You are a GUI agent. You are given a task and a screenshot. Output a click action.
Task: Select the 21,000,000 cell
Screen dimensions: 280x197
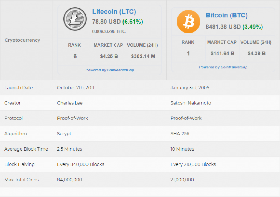coord(182,180)
